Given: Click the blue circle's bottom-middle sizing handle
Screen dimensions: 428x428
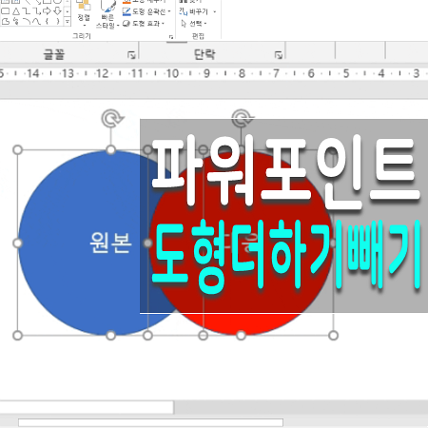Looking at the screenshot, I should pyautogui.click(x=110, y=335).
